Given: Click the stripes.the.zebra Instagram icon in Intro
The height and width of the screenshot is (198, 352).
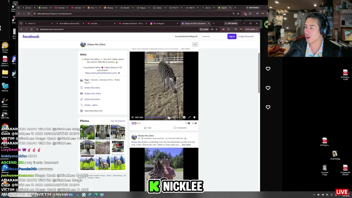Looking at the screenshot, I should tap(81, 88).
